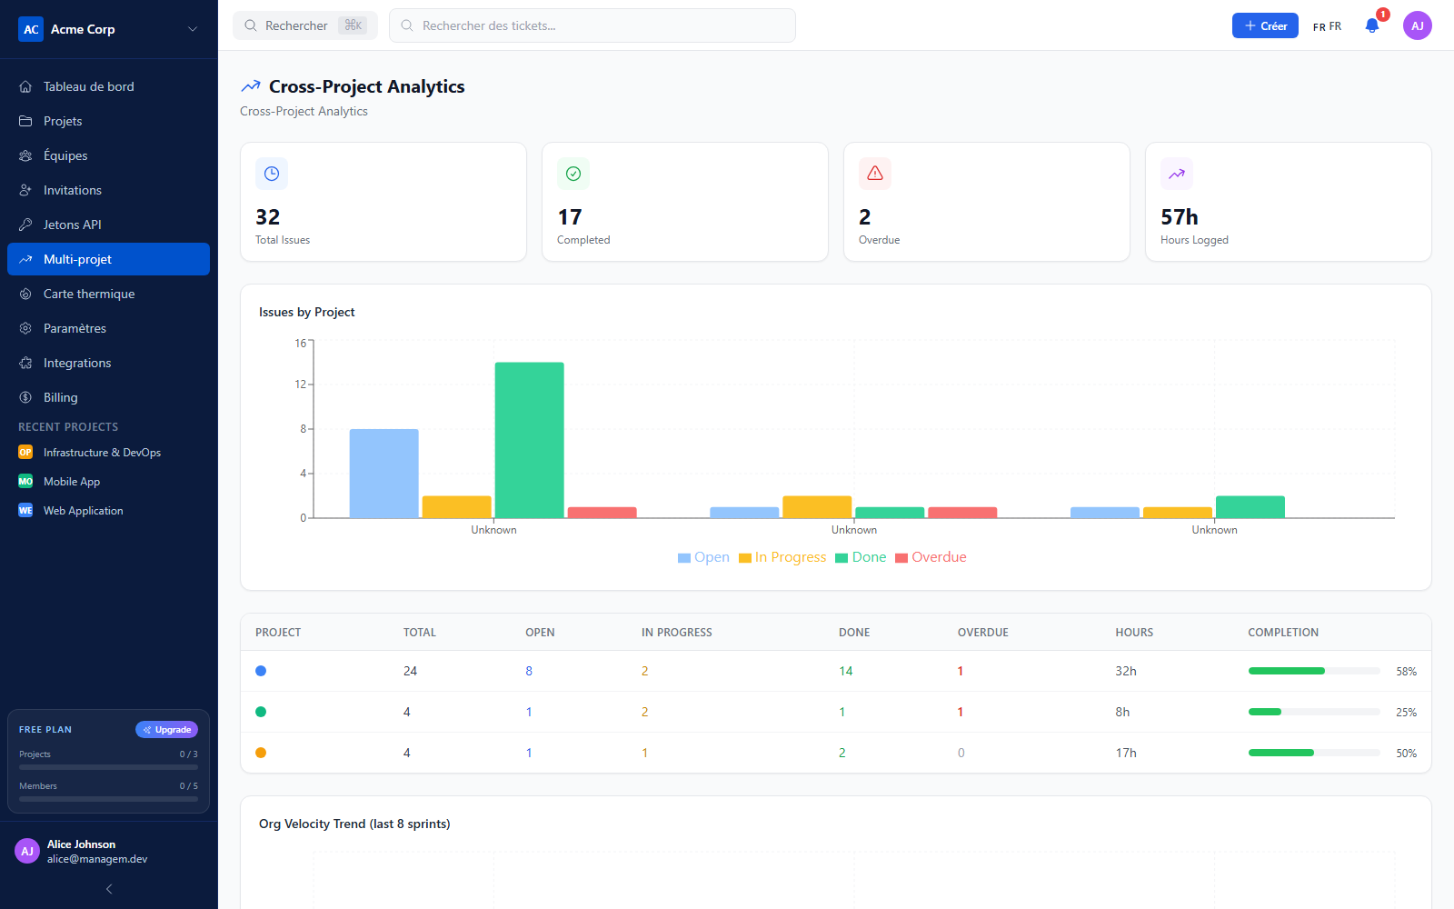Toggle the In Progress legend entry
The height and width of the screenshot is (909, 1454).
pyautogui.click(x=782, y=557)
